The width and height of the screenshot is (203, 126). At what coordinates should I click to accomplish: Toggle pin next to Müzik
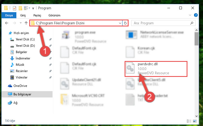pos(50,65)
